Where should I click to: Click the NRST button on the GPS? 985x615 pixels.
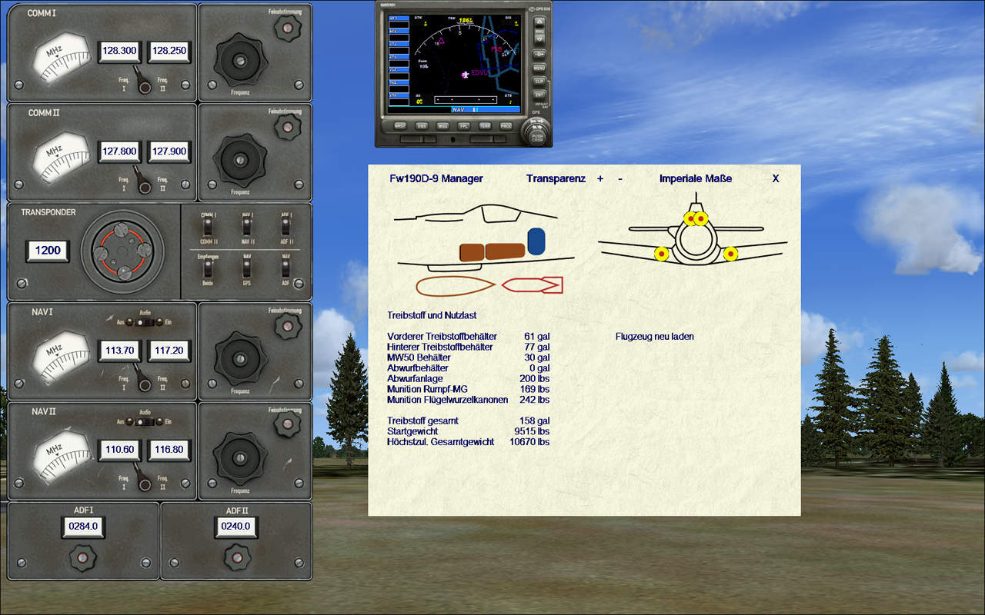(400, 126)
